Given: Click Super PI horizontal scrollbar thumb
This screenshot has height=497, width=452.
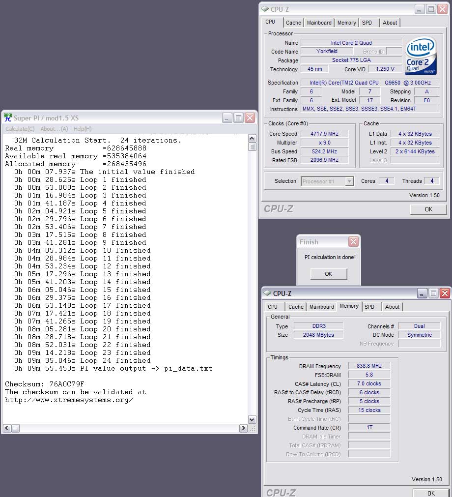Looking at the screenshot, I should tap(16, 428).
